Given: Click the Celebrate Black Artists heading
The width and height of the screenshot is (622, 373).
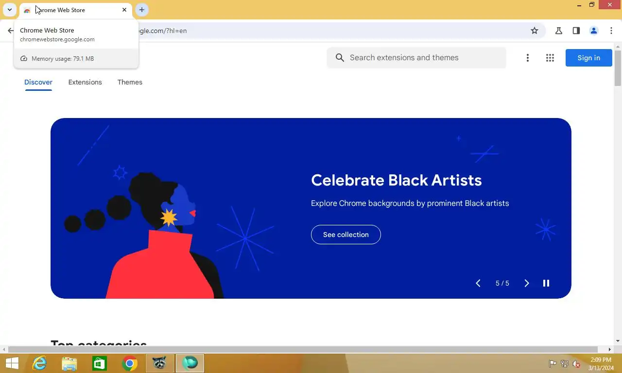Looking at the screenshot, I should [x=397, y=180].
